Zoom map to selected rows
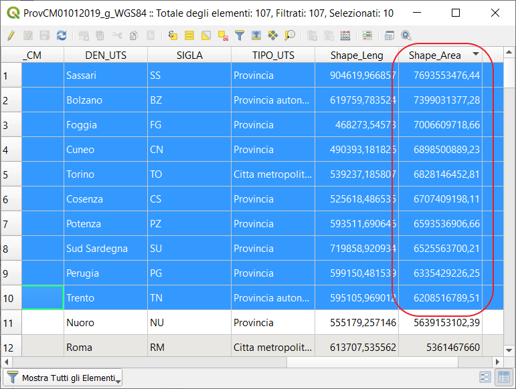 pos(290,35)
